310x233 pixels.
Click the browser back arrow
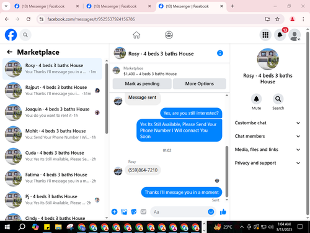click(x=7, y=19)
